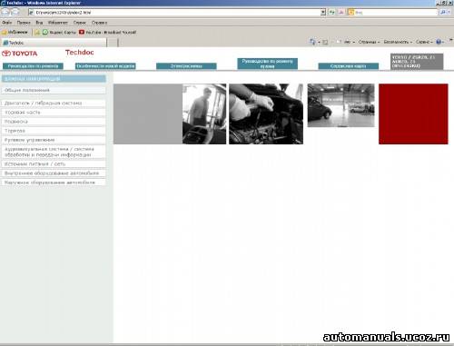
Task: Click the Refresh icon beside the address bar
Action: (x=332, y=13)
